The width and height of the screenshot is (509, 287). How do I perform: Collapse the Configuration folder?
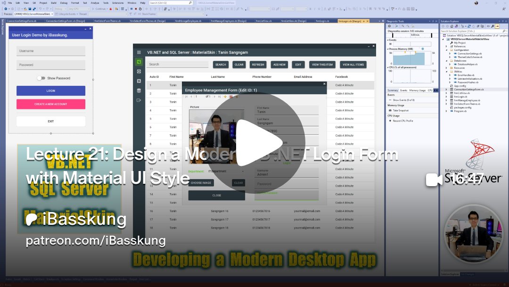click(x=447, y=50)
